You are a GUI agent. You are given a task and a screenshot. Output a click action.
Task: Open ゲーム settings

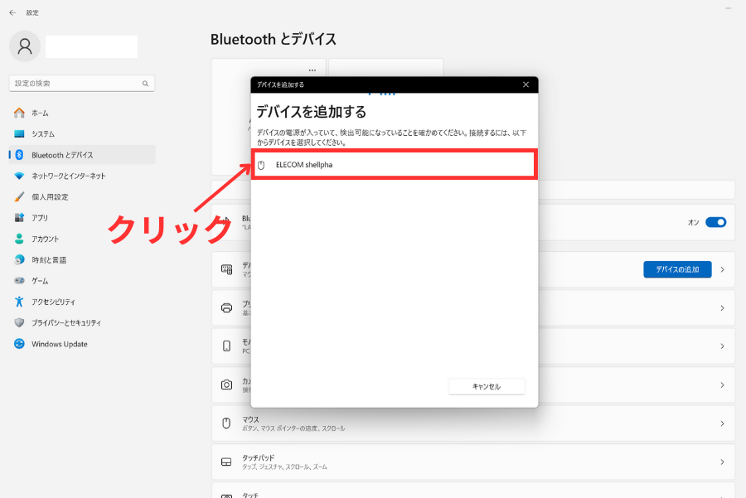tap(82, 280)
